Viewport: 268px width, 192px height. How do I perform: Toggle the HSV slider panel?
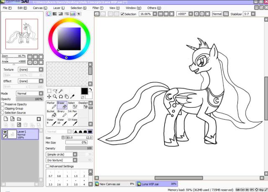click(61, 14)
